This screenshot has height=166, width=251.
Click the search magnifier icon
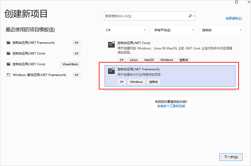coord(190,16)
